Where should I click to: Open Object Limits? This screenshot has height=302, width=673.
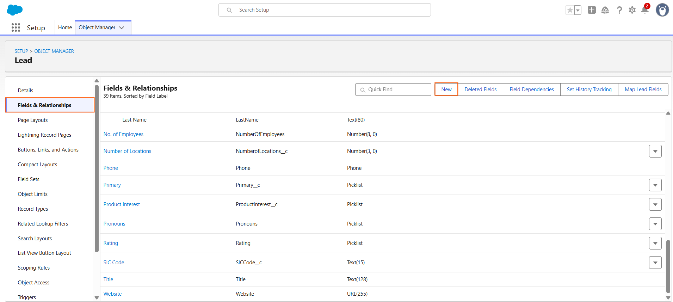pos(33,194)
